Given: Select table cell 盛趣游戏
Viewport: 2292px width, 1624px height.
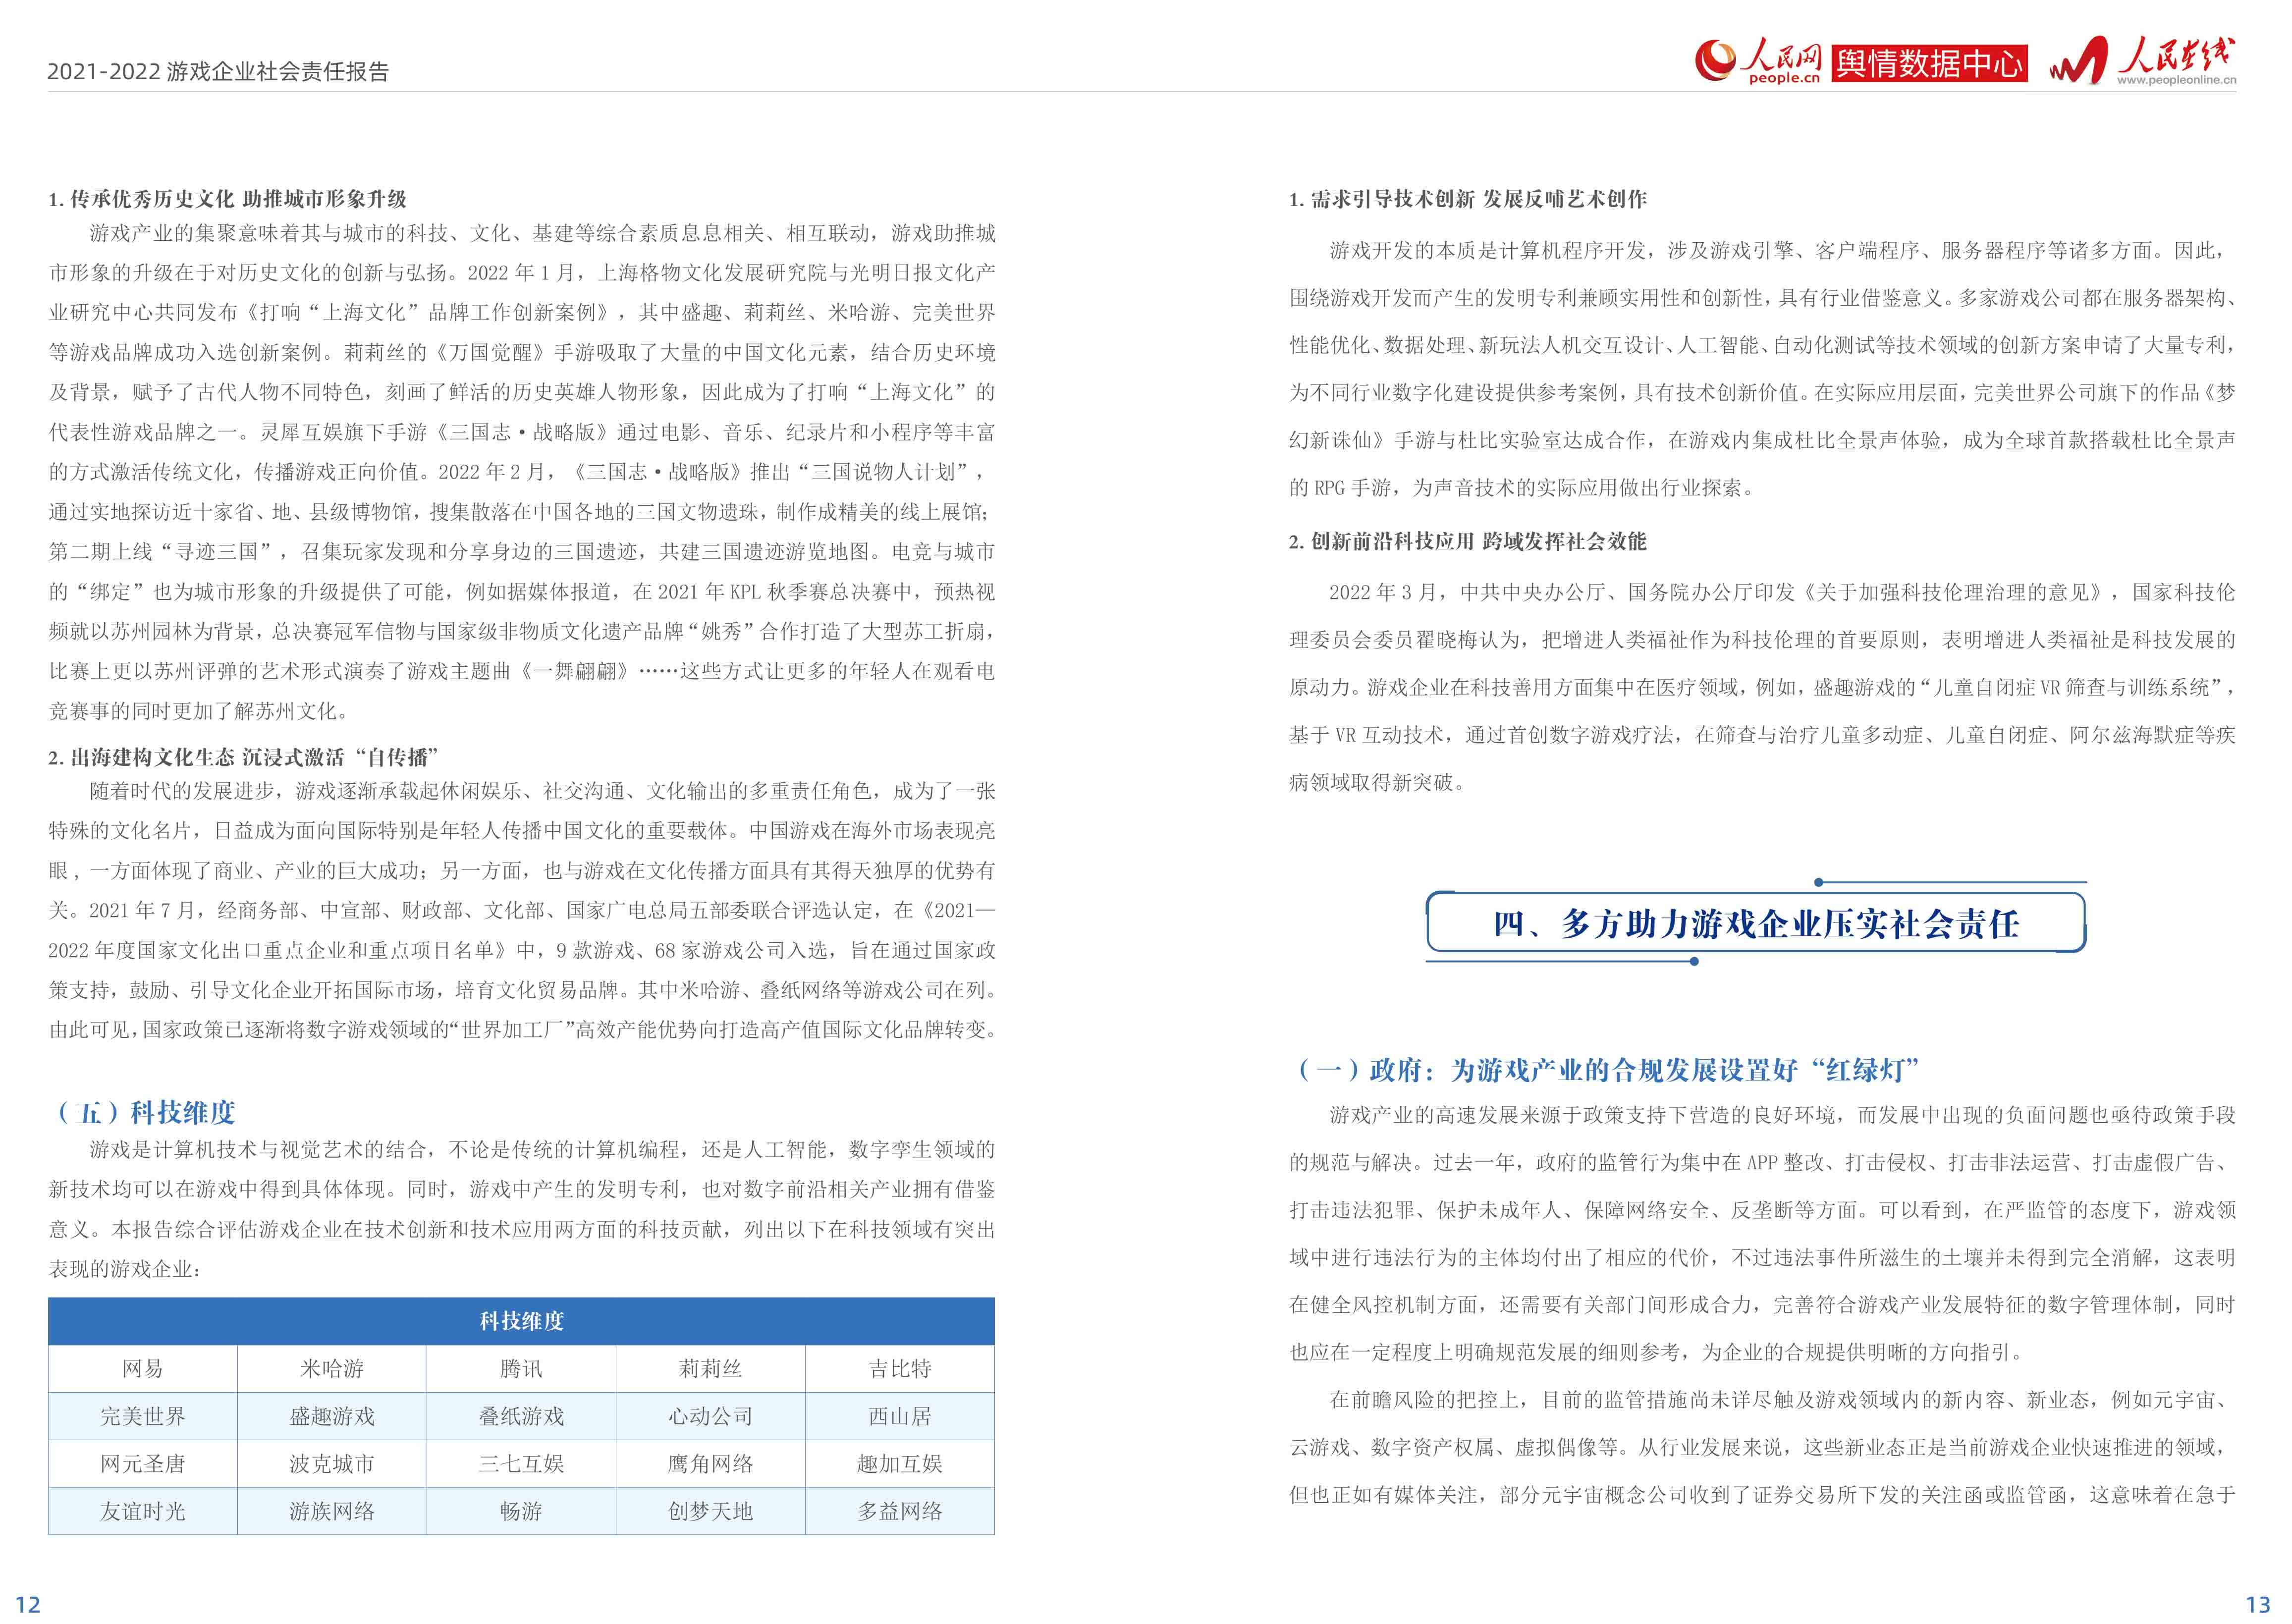Looking at the screenshot, I should pos(332,1416).
